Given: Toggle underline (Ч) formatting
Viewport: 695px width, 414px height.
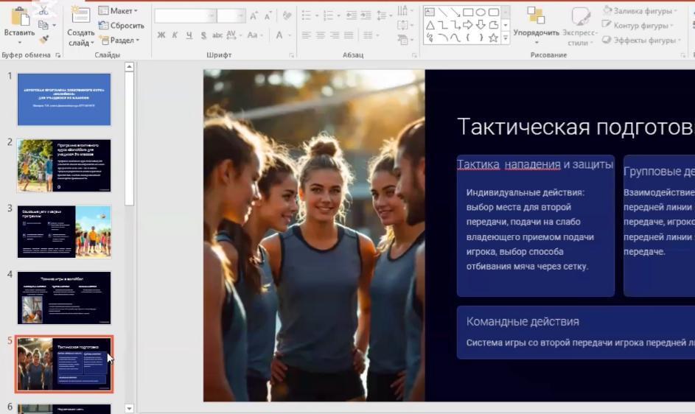Looking at the screenshot, I should coord(189,35).
